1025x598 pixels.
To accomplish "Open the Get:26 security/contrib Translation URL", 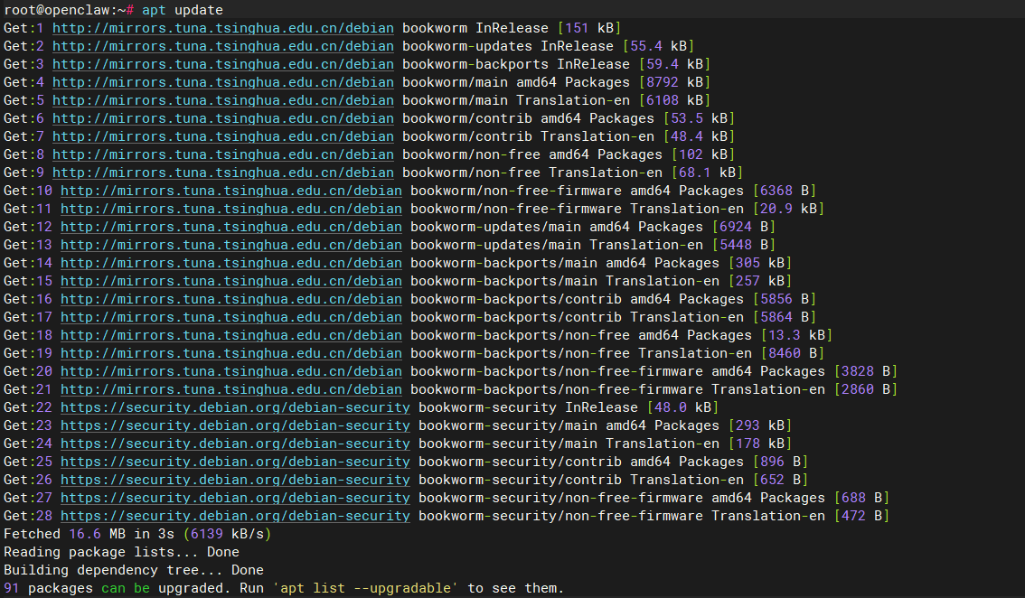I will click(235, 480).
